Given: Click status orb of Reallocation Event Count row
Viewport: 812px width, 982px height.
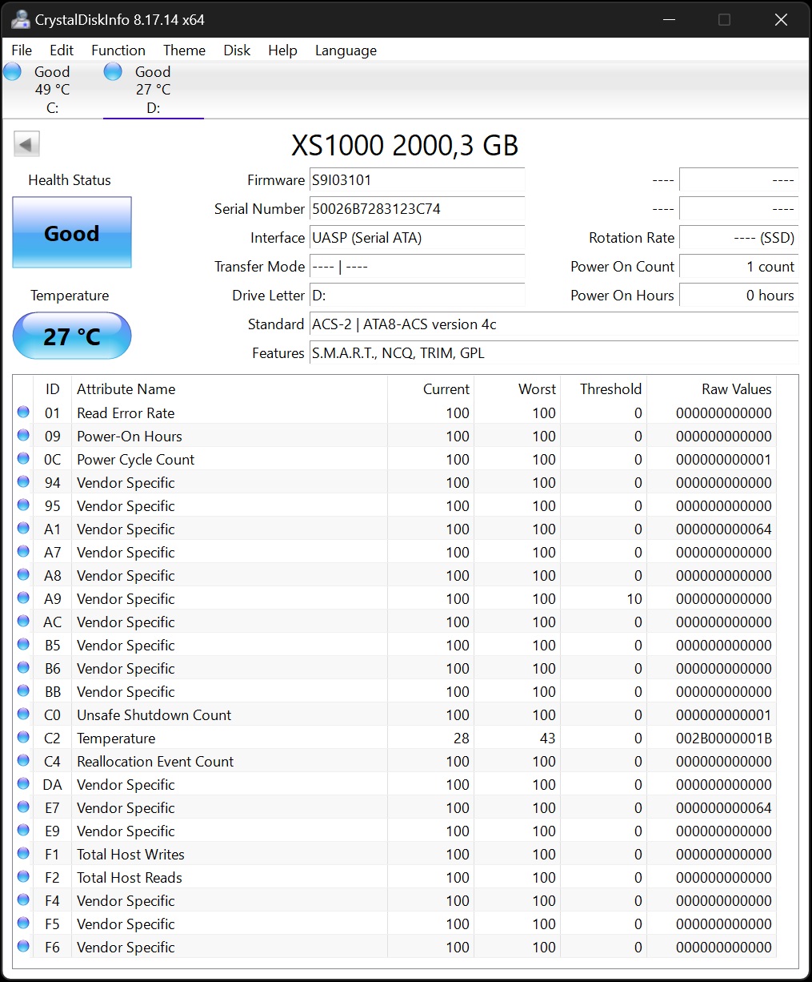Looking at the screenshot, I should [x=23, y=761].
